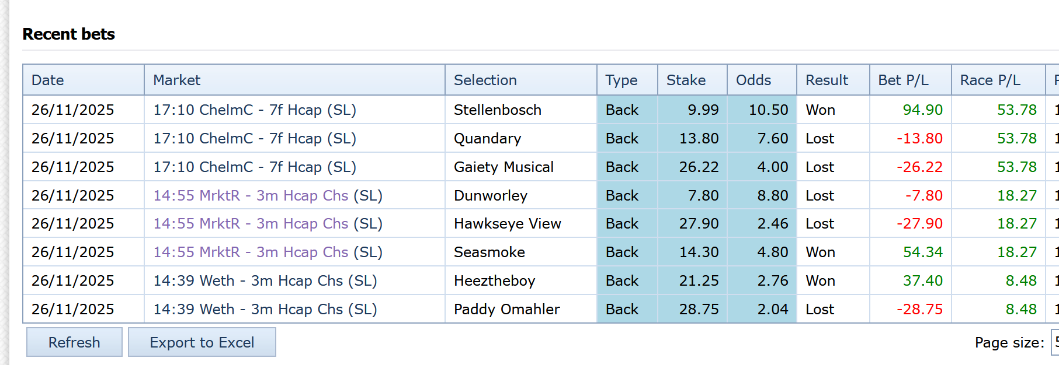Image resolution: width=1059 pixels, height=365 pixels.
Task: Click the Selection column header
Action: 485,80
